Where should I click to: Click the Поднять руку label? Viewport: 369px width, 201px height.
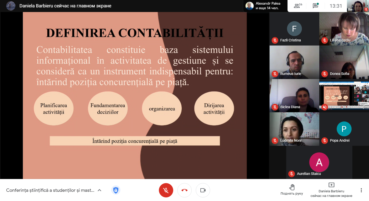coord(292,194)
